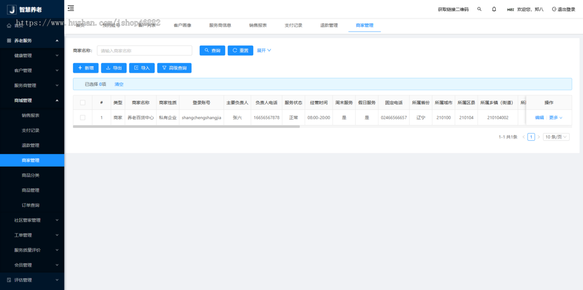Open 退款管理 in the sidebar
This screenshot has width=583, height=290.
[32, 145]
